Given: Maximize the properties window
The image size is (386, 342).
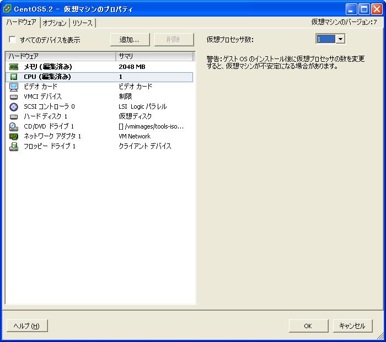Looking at the screenshot, I should pos(364,9).
